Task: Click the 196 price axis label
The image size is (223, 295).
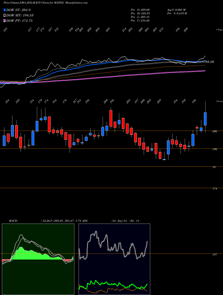Action: point(215,149)
